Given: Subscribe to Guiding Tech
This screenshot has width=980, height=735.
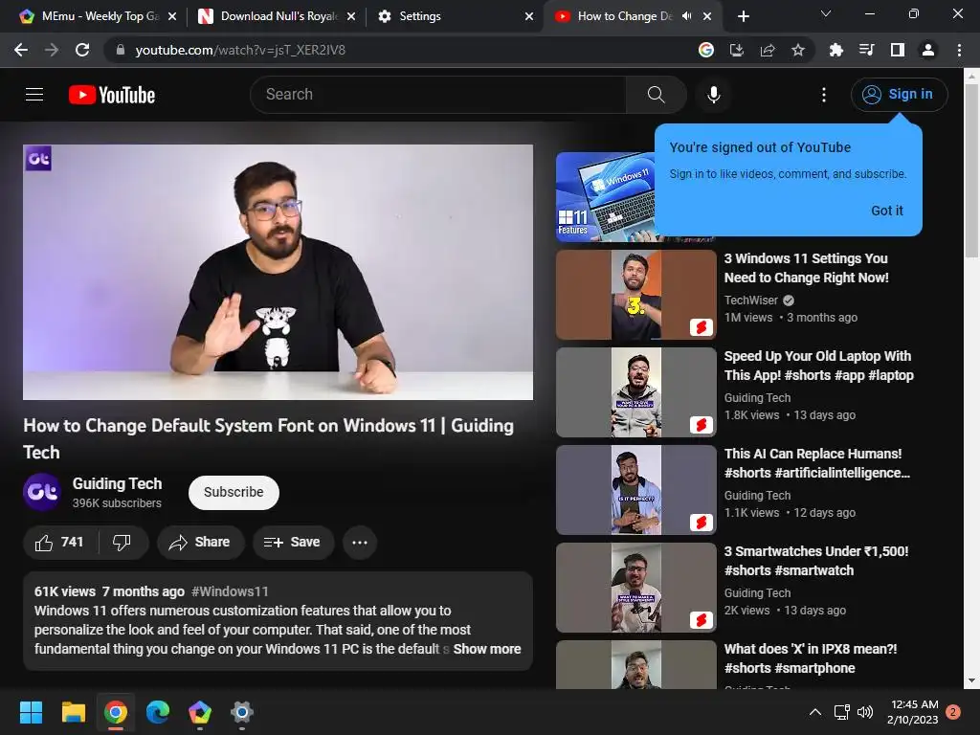Looking at the screenshot, I should (234, 492).
